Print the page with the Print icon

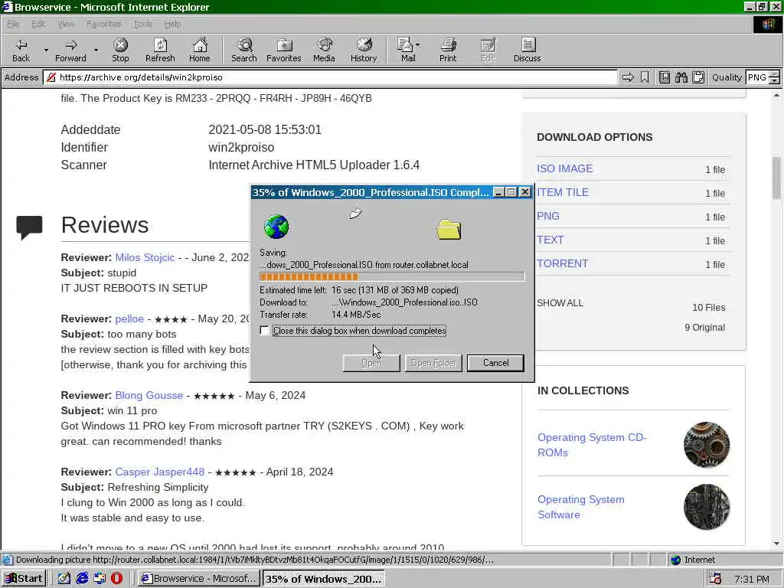point(448,50)
